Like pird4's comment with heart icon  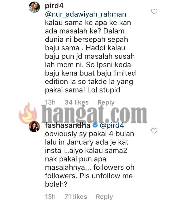[x=154, y=11]
